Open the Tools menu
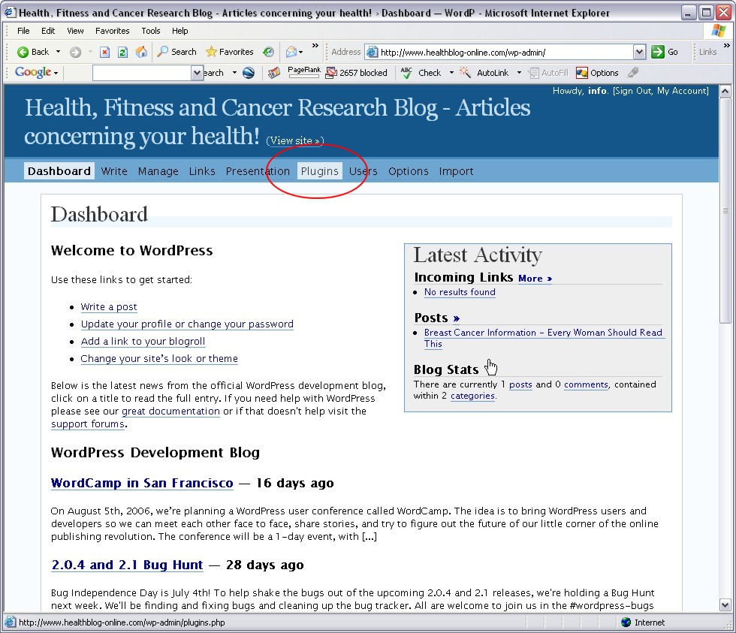Image resolution: width=736 pixels, height=633 pixels. click(151, 31)
